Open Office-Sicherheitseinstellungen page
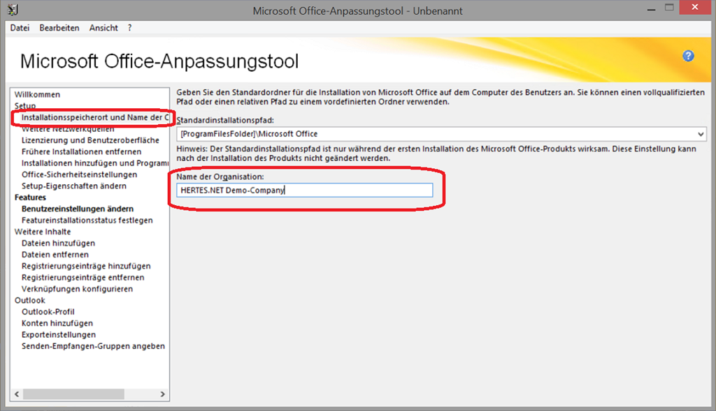This screenshot has height=411, width=716. tap(79, 174)
